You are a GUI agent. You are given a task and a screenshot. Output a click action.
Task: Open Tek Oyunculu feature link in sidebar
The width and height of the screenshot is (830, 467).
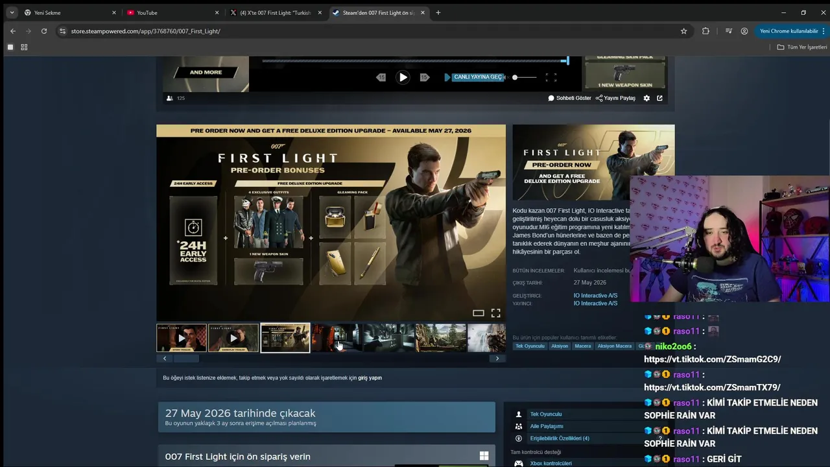[546, 414]
